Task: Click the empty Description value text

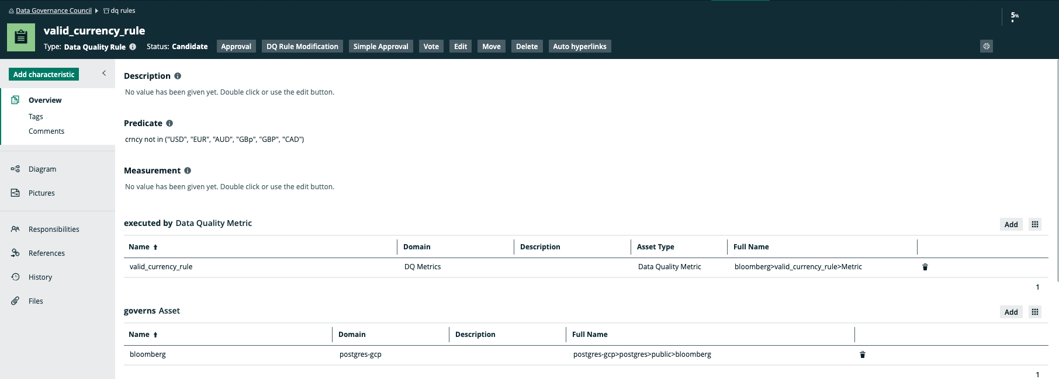Action: (230, 92)
